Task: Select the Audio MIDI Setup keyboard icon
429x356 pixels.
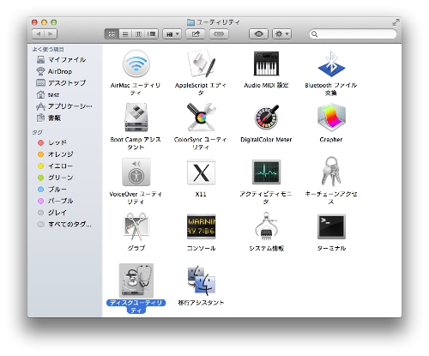Action: tap(266, 63)
